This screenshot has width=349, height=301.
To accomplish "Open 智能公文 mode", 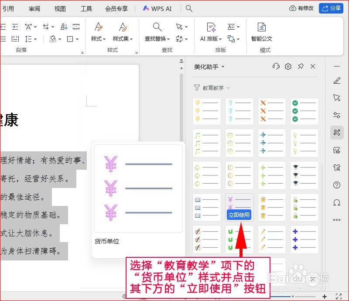I will pos(262,38).
